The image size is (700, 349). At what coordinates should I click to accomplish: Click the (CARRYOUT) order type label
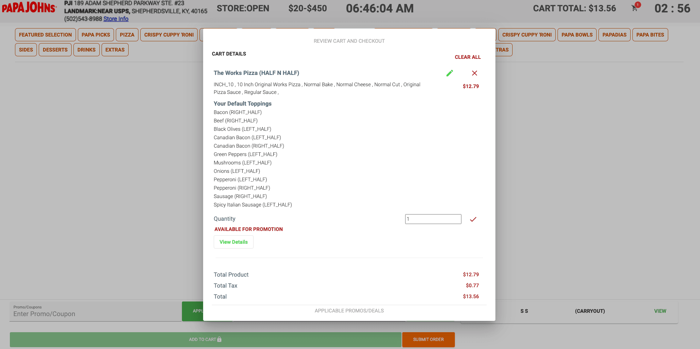(x=590, y=311)
